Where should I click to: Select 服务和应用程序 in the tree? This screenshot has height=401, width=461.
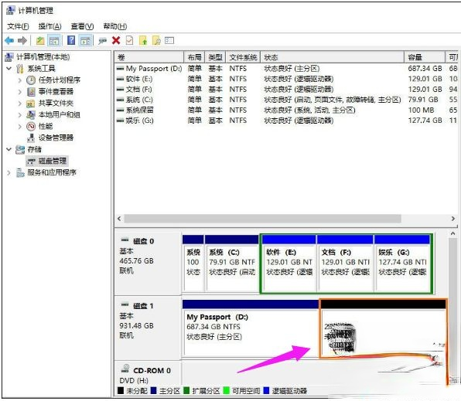tap(52, 172)
